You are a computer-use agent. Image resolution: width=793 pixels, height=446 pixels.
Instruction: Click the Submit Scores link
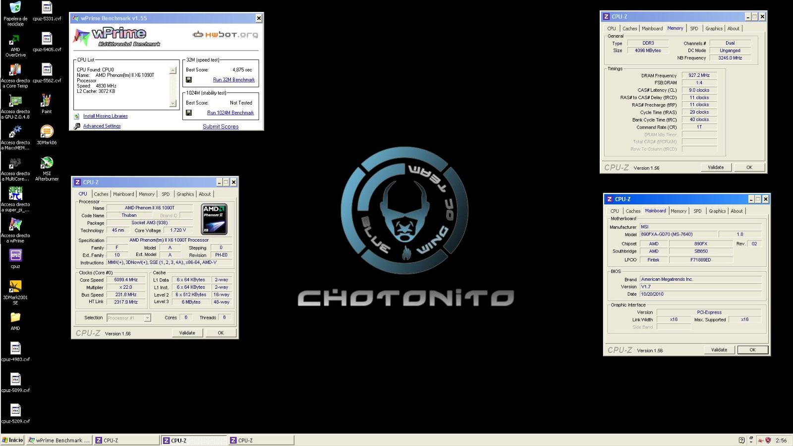[x=221, y=127]
